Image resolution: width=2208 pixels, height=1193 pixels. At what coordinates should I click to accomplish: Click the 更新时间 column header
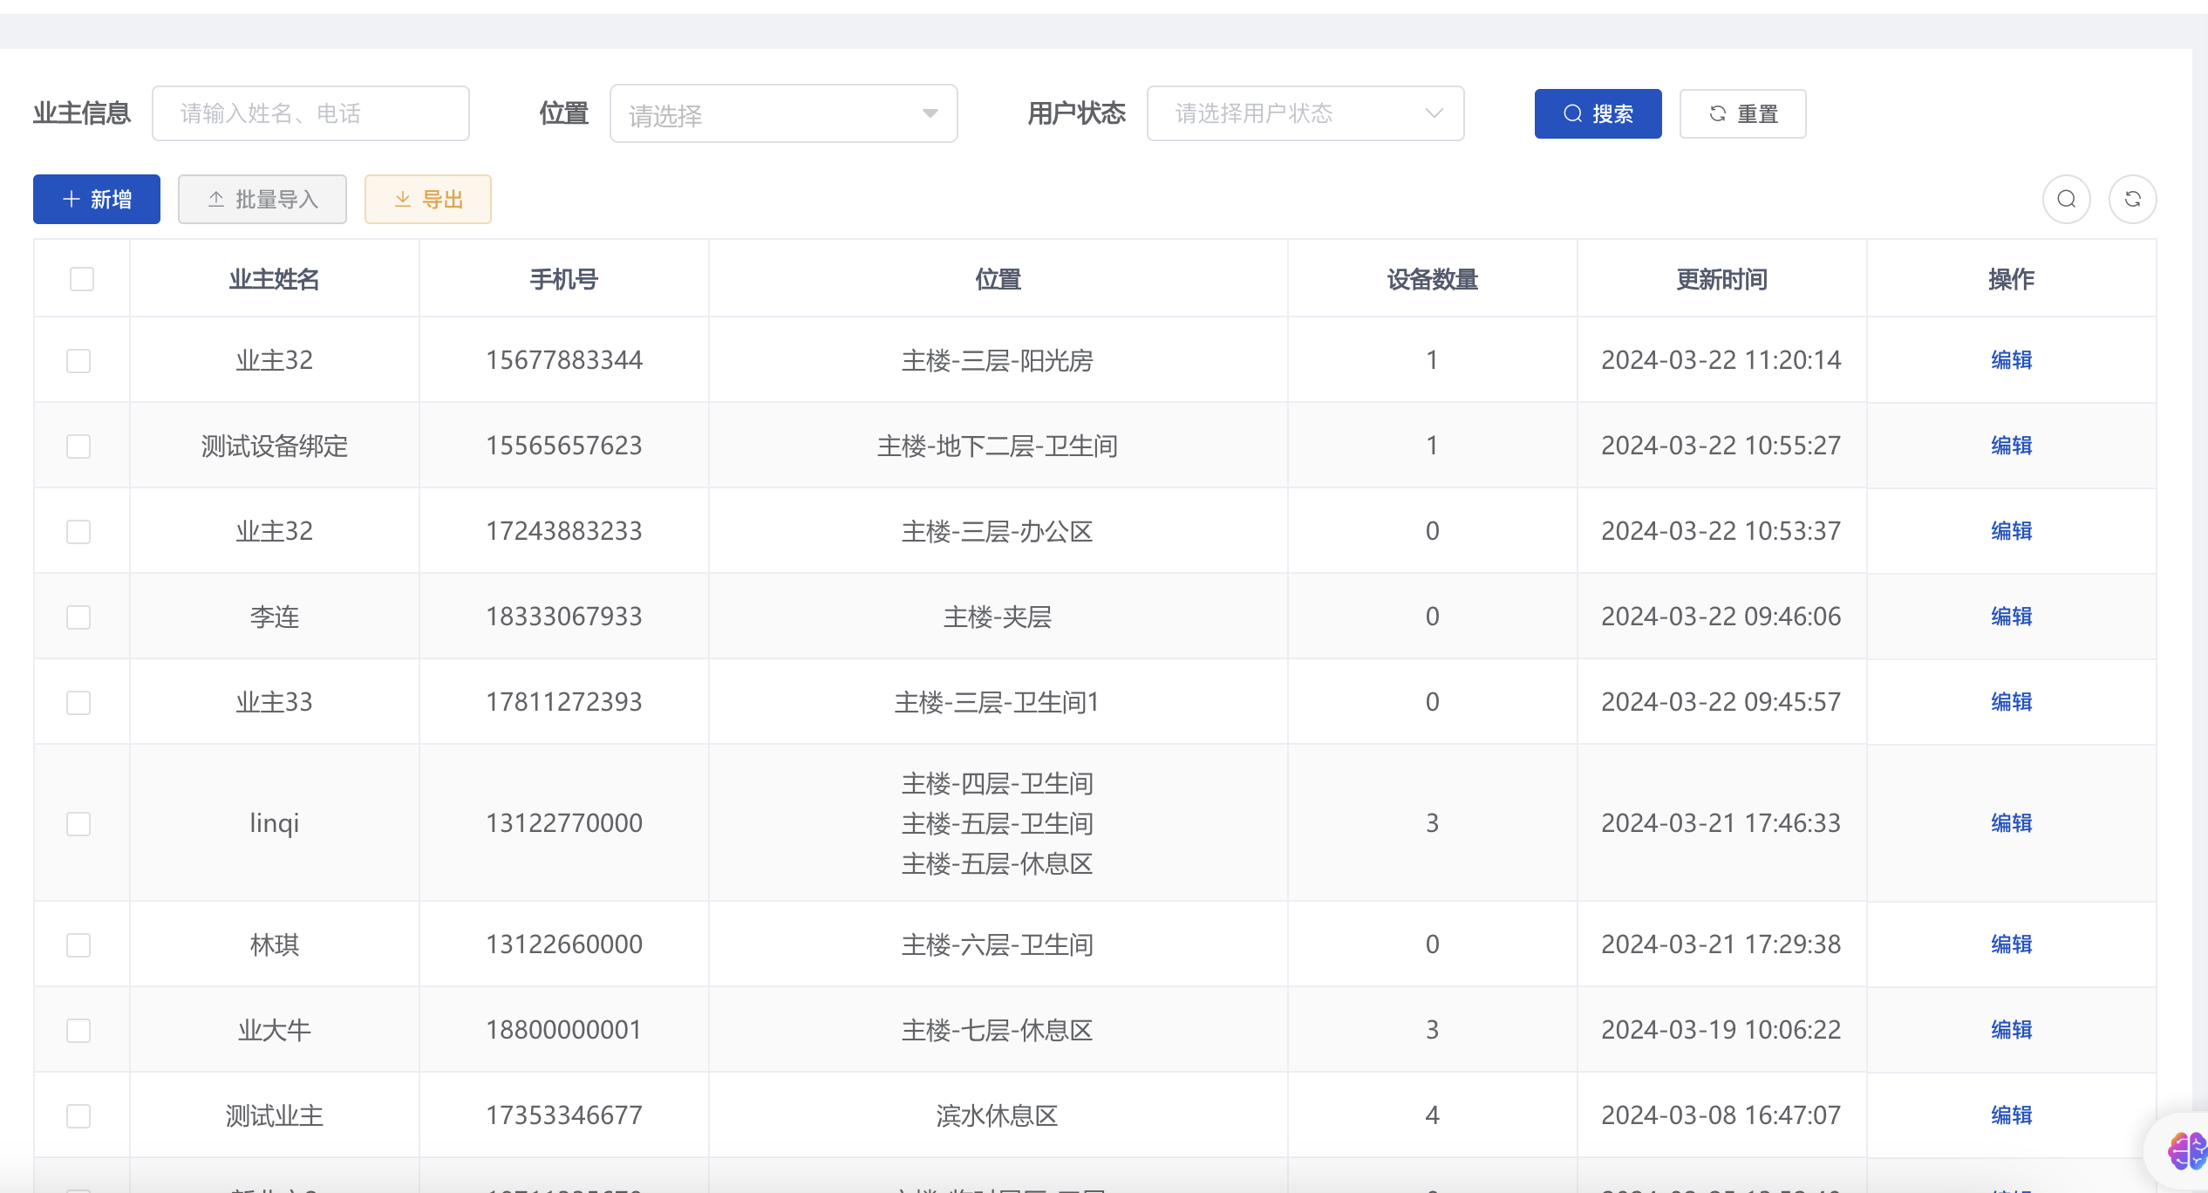[1721, 280]
